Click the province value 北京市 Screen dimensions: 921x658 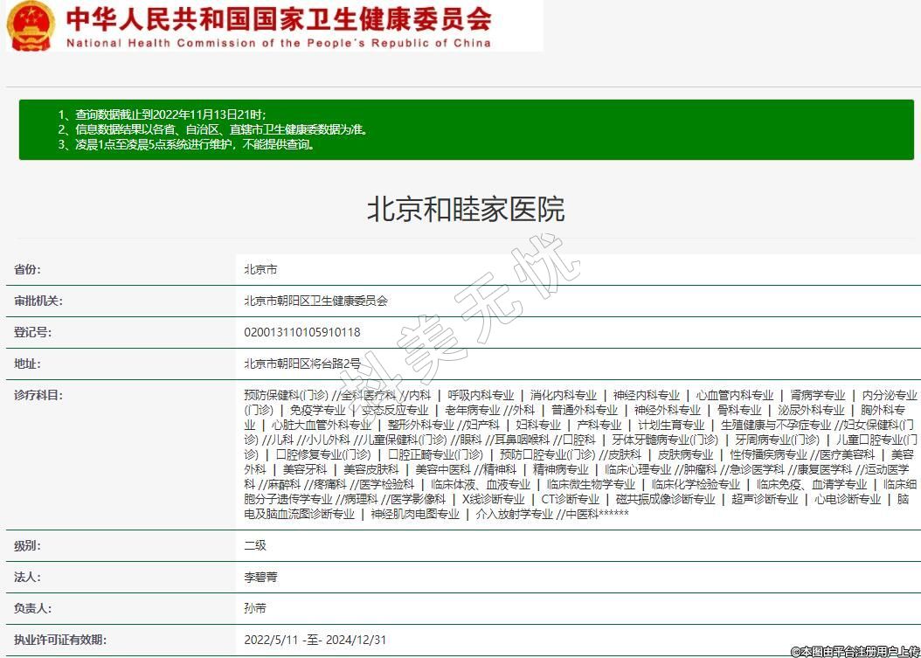tap(260, 270)
